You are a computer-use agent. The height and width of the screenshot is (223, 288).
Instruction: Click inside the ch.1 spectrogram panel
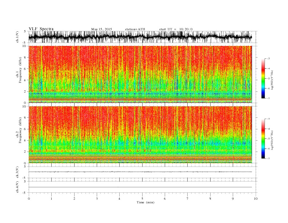pos(140,74)
